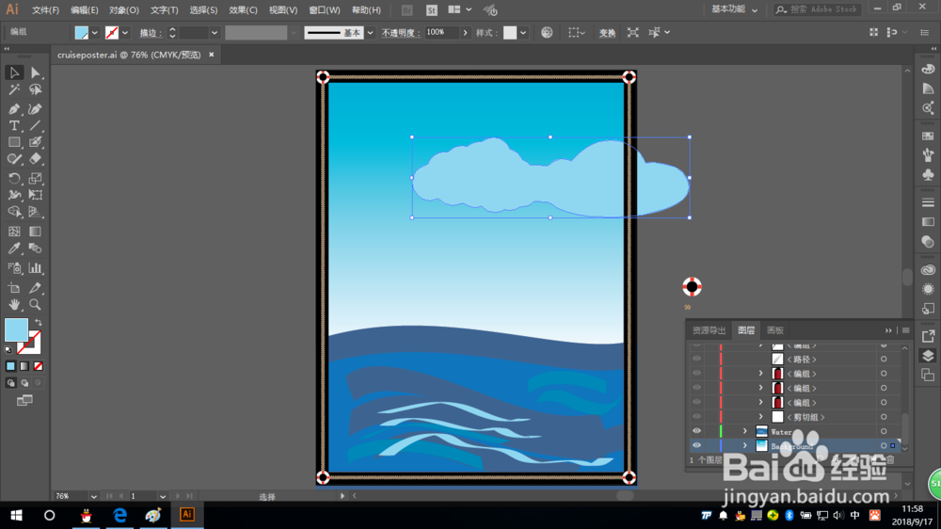Click the 描边 stroke label

point(151,33)
